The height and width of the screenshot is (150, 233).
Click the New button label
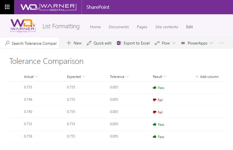pos(78,43)
